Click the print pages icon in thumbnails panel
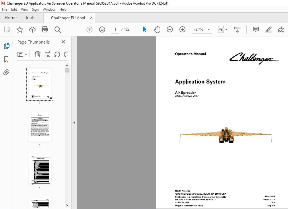 [47, 54]
